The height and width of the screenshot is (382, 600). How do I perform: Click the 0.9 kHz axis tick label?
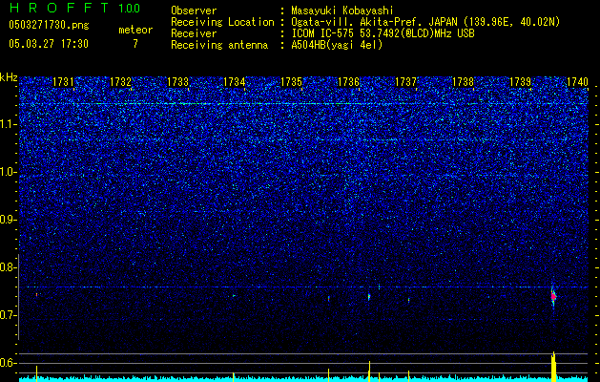(9, 220)
